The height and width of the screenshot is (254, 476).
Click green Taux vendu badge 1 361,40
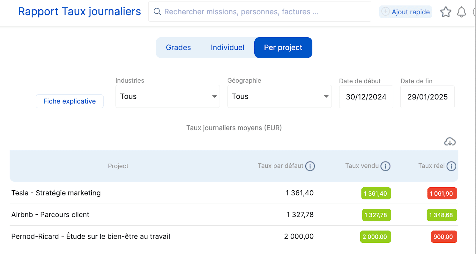376,193
